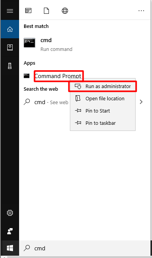This screenshot has width=152, height=258.
Task: Click the search box magnifier icon
Action: tap(27, 248)
